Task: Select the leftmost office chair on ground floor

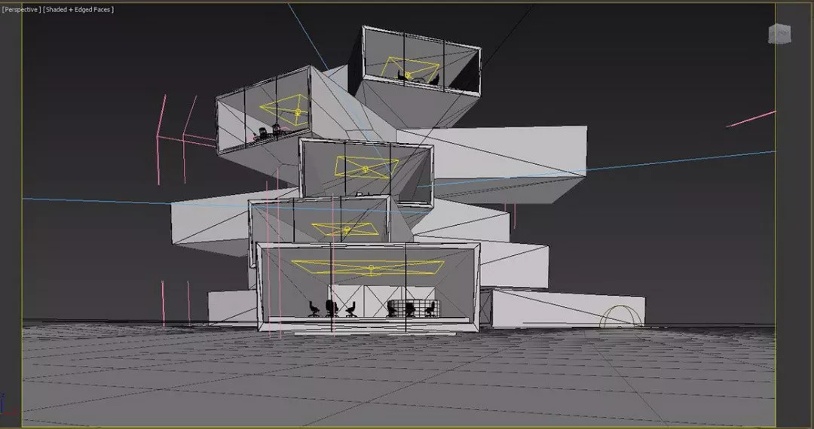Action: tap(314, 309)
